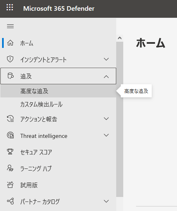Screen dimensions: 177x211
Task: Click the Secure Score trophy icon
Action: pyautogui.click(x=10, y=152)
